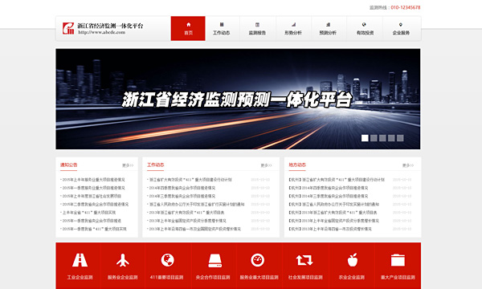The height and width of the screenshot is (289, 482).
Task: Open notice 2015年上半年度浙江省社会发展项目
Action: click(x=92, y=196)
